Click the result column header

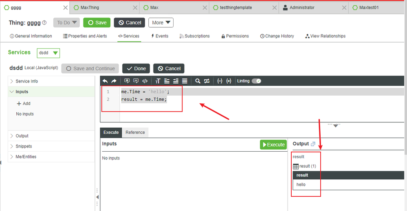click(349, 175)
